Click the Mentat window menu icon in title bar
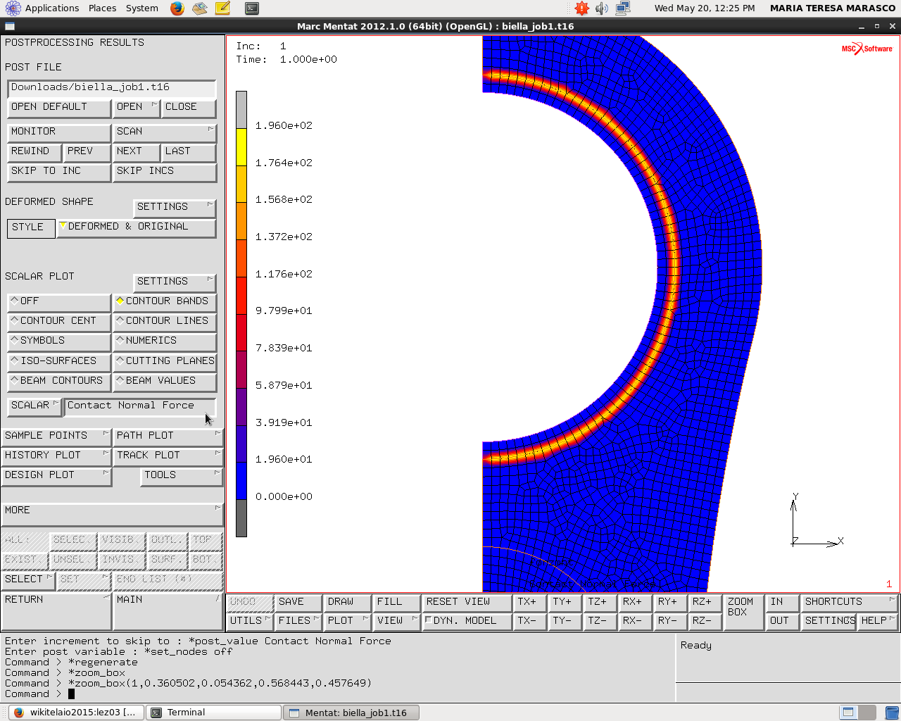The width and height of the screenshot is (901, 721). (x=9, y=26)
